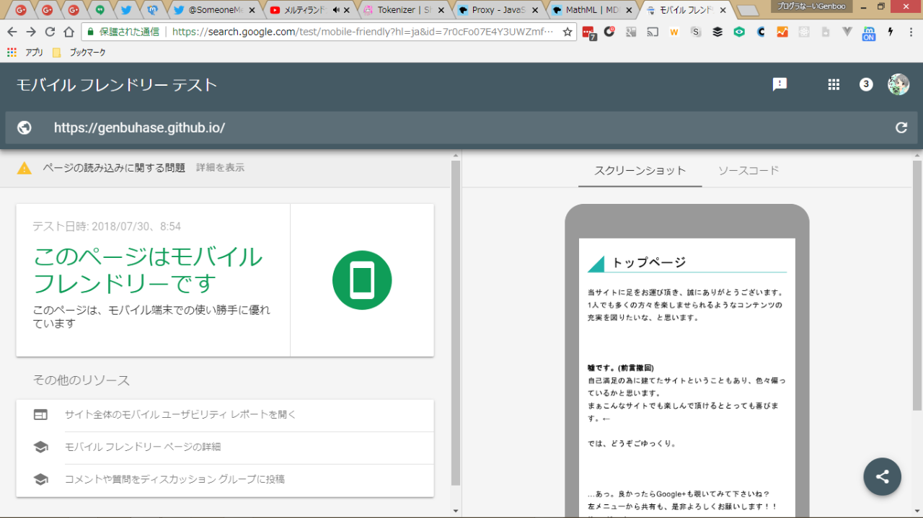Screen dimensions: 923x518
Task: Open モバイル フレンドリー ページの詳細 link
Action: pos(143,447)
